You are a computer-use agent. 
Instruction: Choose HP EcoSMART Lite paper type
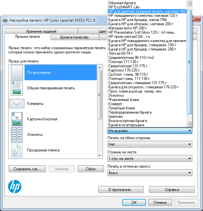(147, 7)
